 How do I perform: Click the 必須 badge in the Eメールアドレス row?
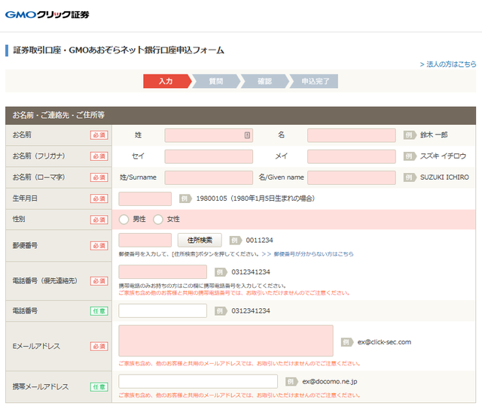(x=99, y=347)
